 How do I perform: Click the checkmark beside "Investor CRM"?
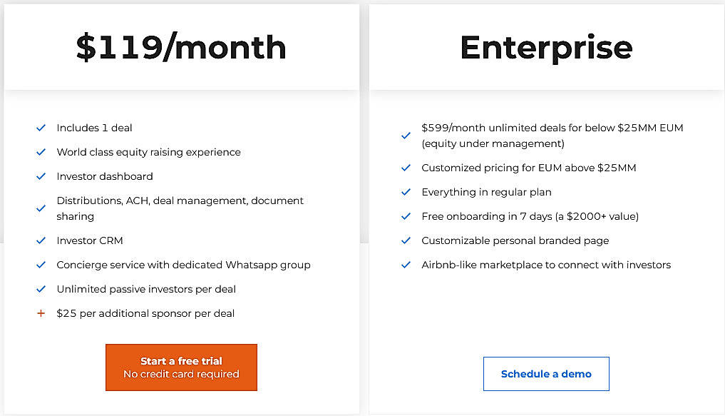tap(41, 240)
